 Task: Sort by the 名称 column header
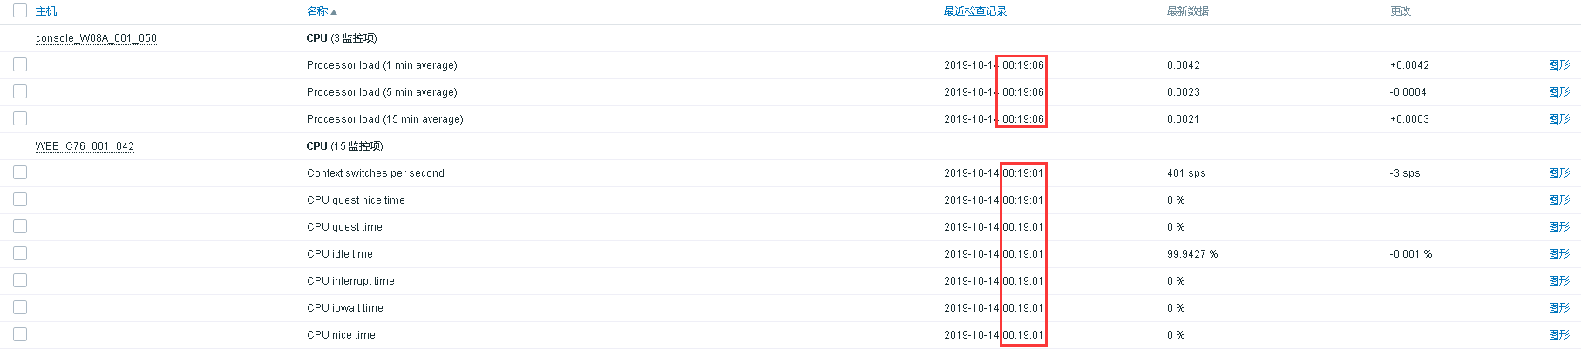pyautogui.click(x=317, y=11)
